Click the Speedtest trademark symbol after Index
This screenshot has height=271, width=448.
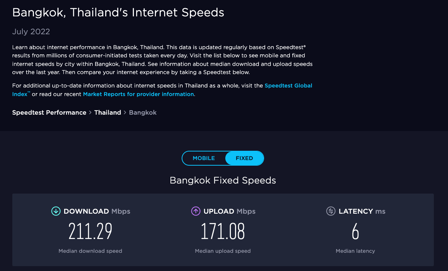point(28,92)
